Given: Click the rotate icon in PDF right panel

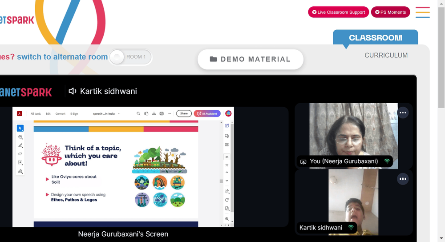Looking at the screenshot, I should (227, 200).
